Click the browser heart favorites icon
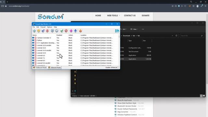 (x=185, y=6)
